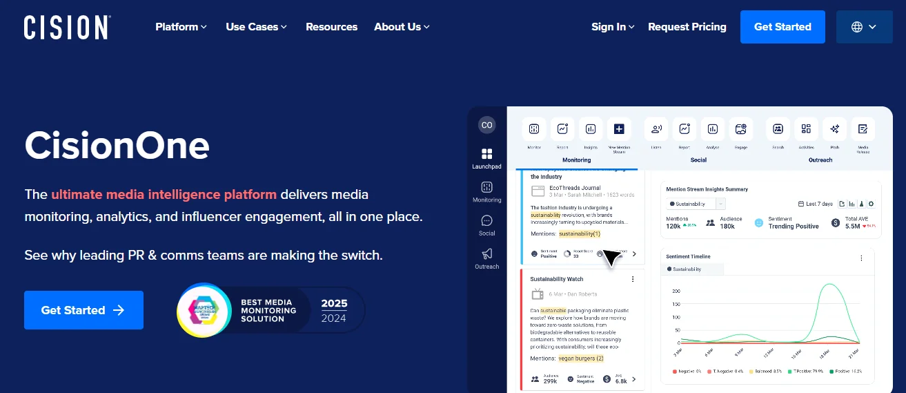
Task: Expand the Use Cases menu
Action: (257, 27)
